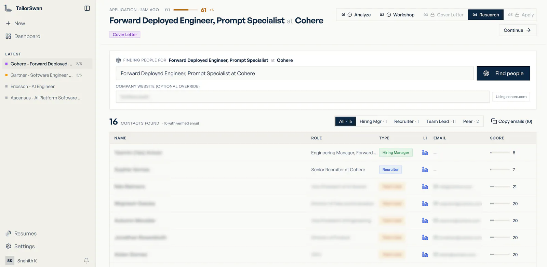Viewport: 547px width, 267px height.
Task: Click the SCORE column header
Action: click(x=497, y=138)
